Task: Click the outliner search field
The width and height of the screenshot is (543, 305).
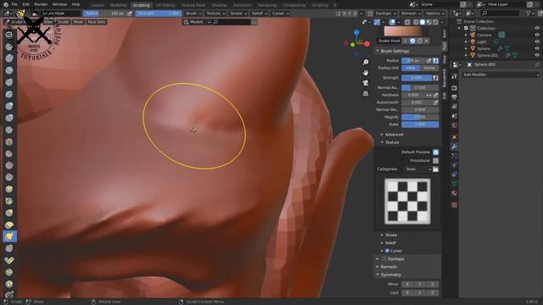Action: point(501,14)
